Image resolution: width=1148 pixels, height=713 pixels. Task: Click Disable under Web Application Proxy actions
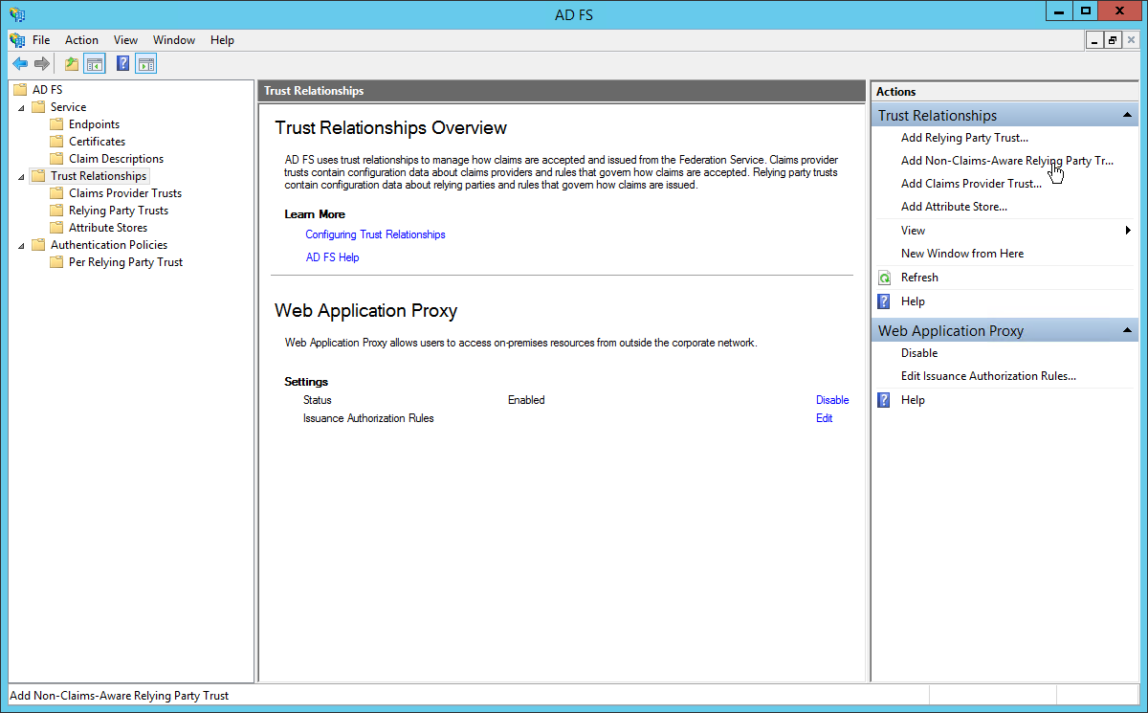[x=919, y=353]
